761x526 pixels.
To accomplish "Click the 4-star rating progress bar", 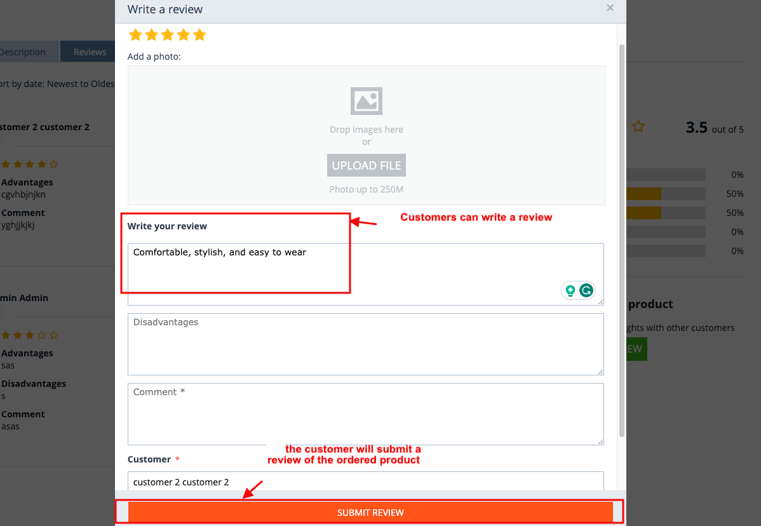I will coord(665,194).
